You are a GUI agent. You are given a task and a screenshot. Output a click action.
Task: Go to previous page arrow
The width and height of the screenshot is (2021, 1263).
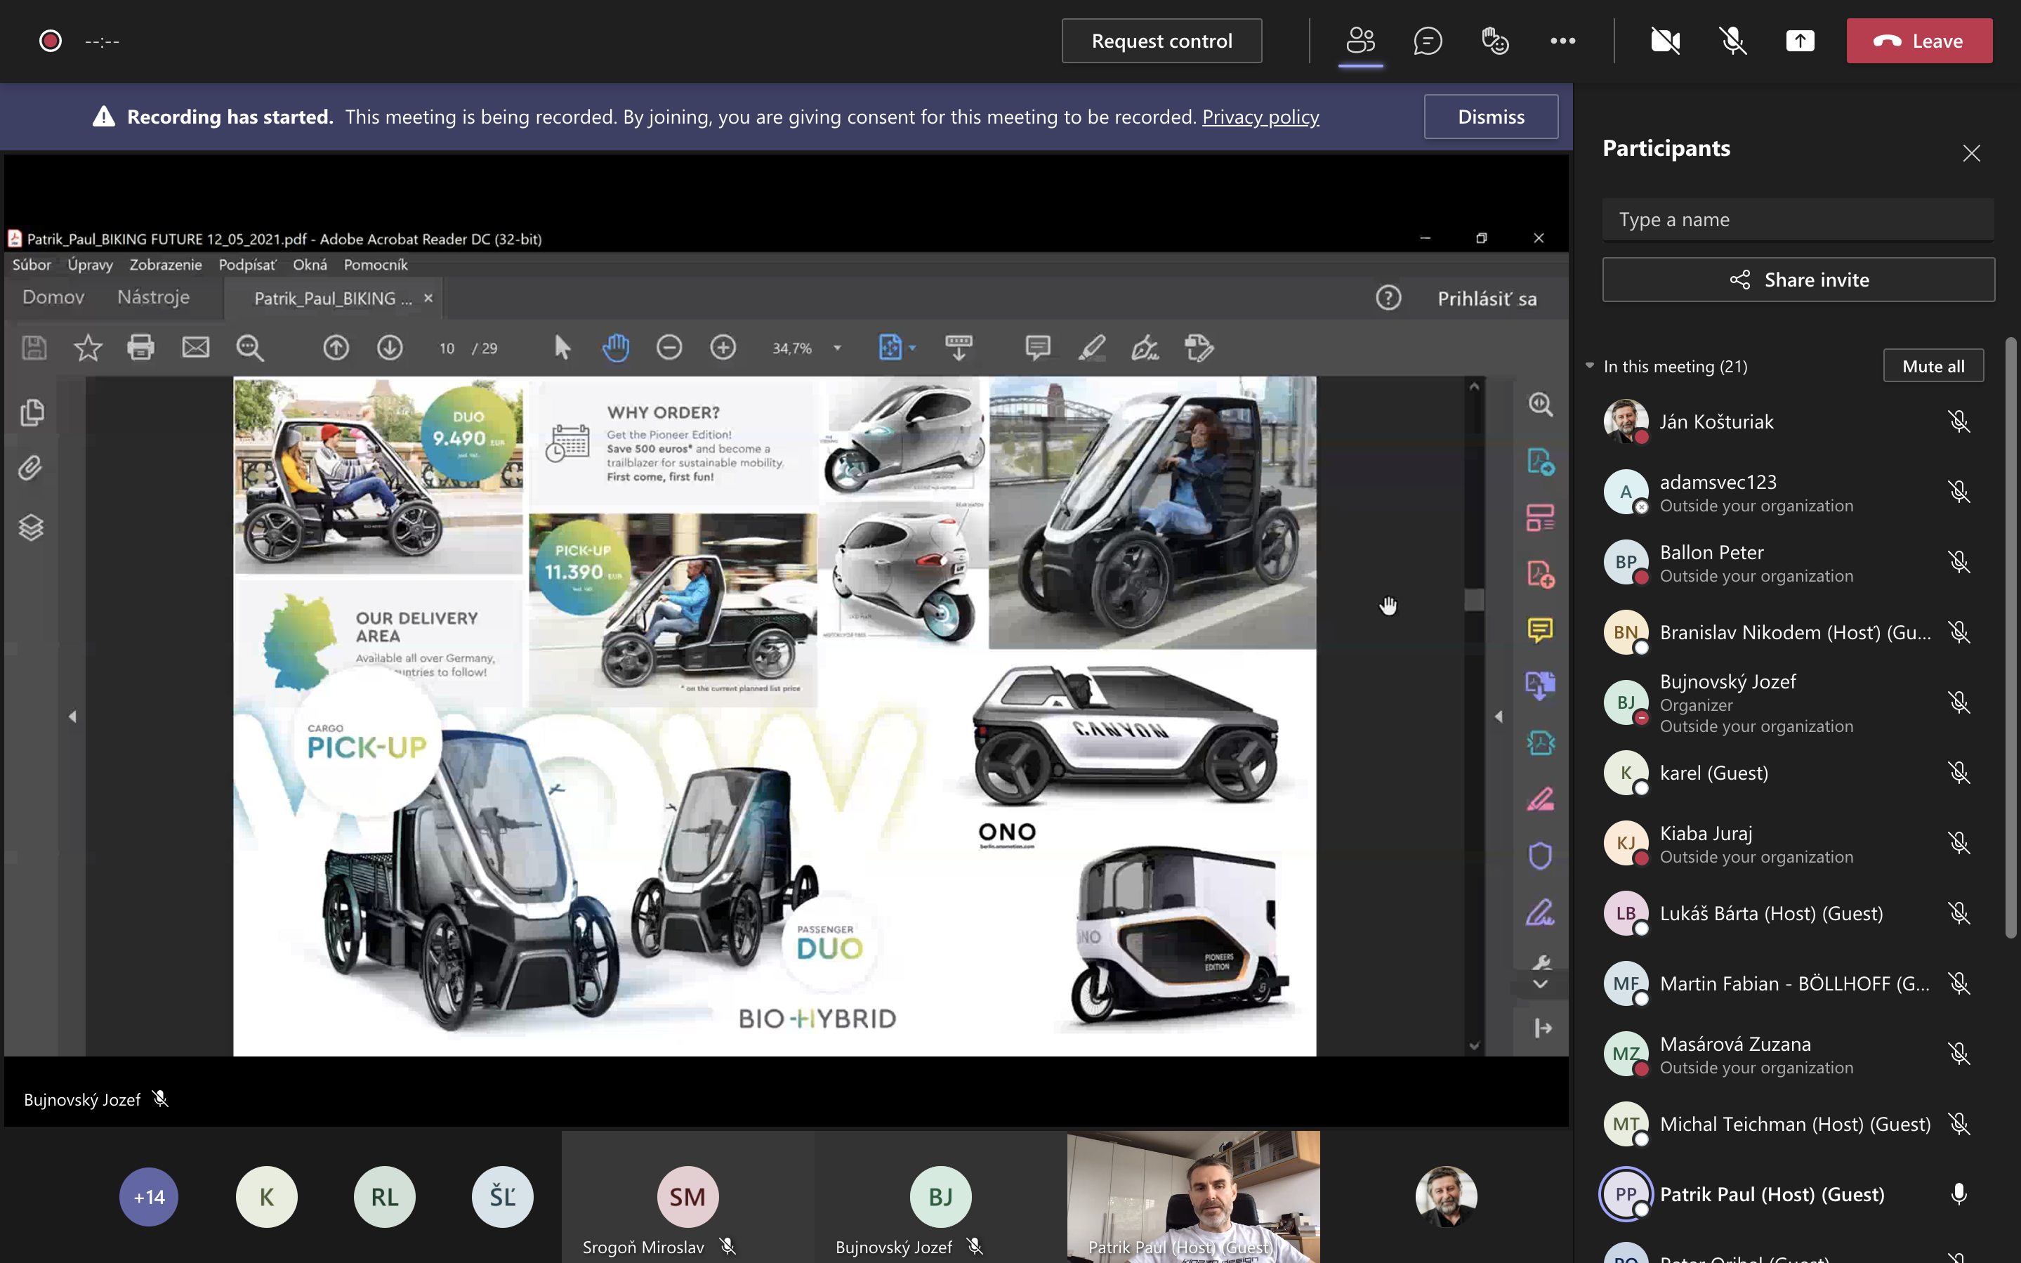[x=336, y=348]
